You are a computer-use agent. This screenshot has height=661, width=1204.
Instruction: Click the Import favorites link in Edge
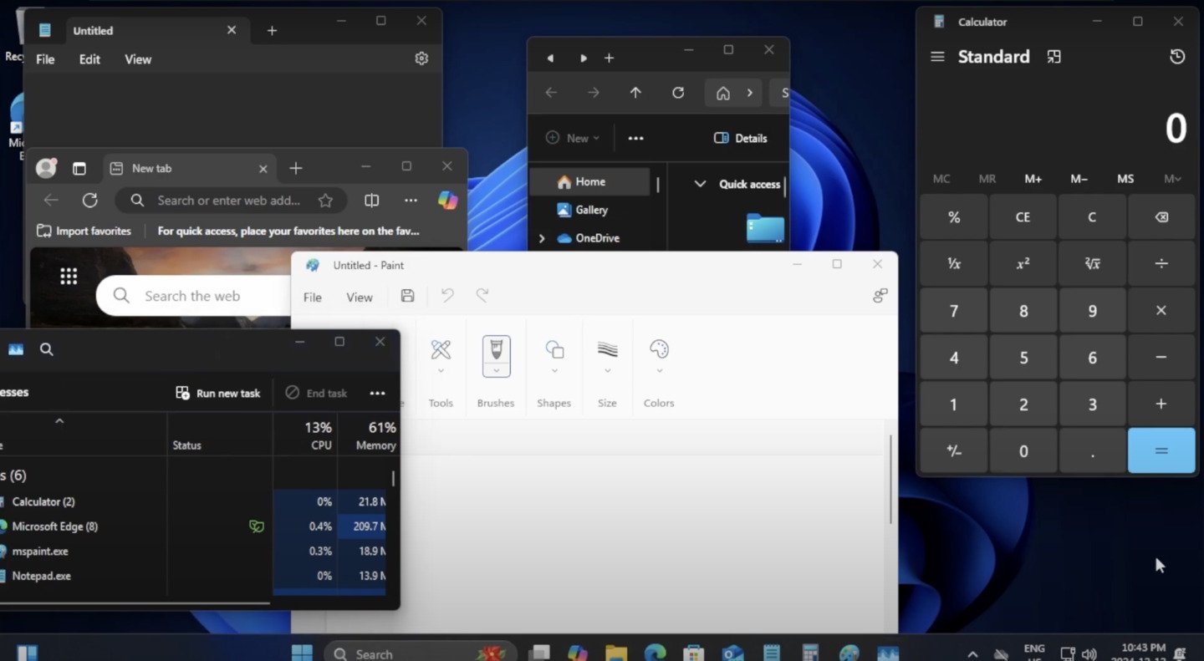click(84, 231)
